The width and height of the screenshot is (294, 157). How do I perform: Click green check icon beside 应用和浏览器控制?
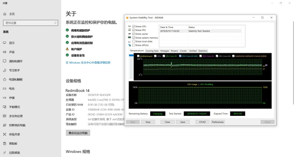coord(67,43)
